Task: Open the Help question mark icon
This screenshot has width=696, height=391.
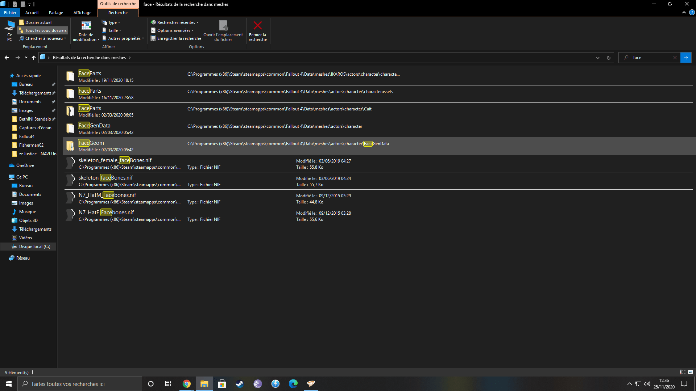Action: pyautogui.click(x=692, y=12)
